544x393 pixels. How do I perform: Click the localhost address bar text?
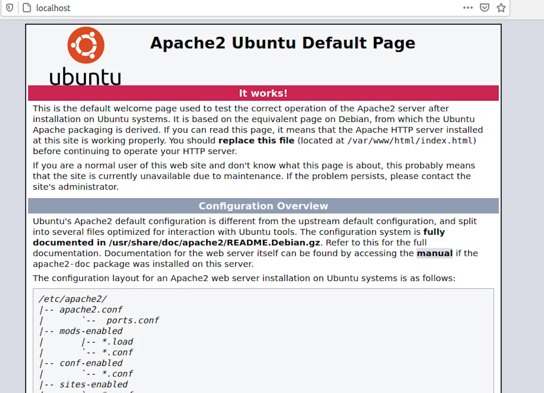pyautogui.click(x=53, y=8)
